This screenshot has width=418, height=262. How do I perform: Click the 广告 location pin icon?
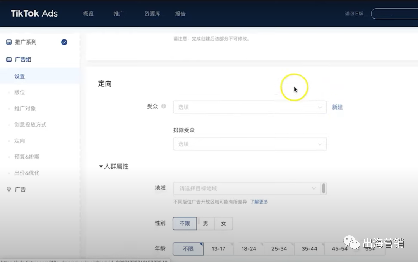pyautogui.click(x=9, y=189)
